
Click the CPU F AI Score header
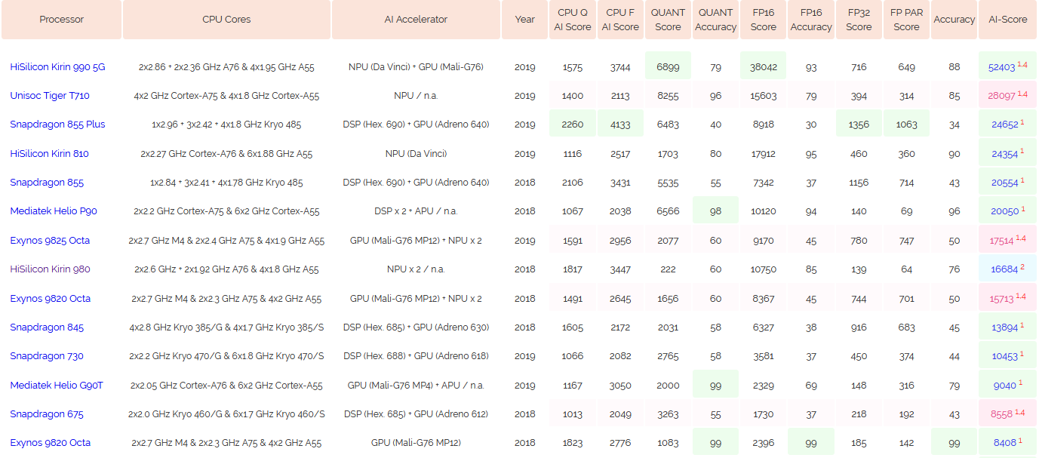pos(620,20)
